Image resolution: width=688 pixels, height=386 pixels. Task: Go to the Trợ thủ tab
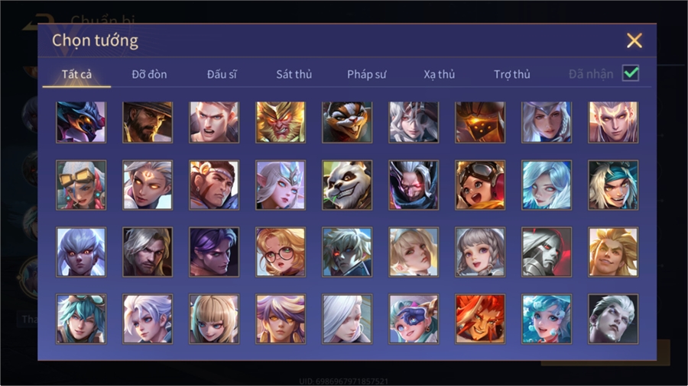click(x=512, y=75)
